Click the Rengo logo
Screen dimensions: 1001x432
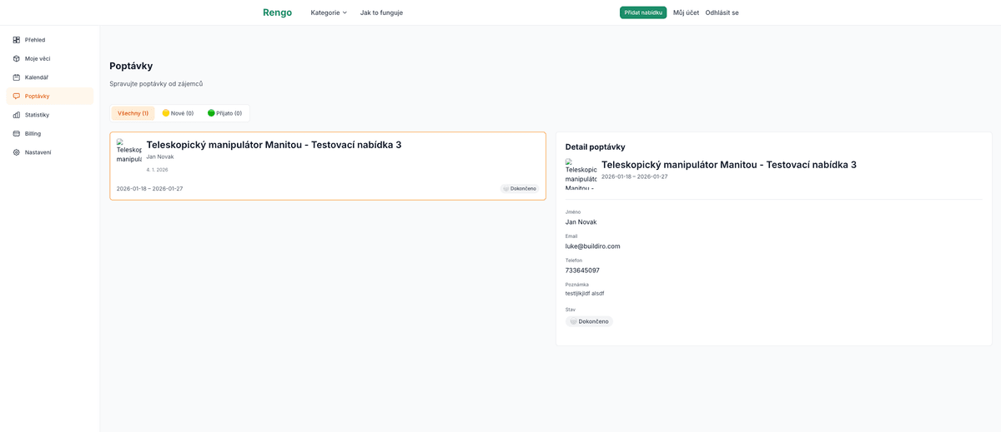point(277,12)
